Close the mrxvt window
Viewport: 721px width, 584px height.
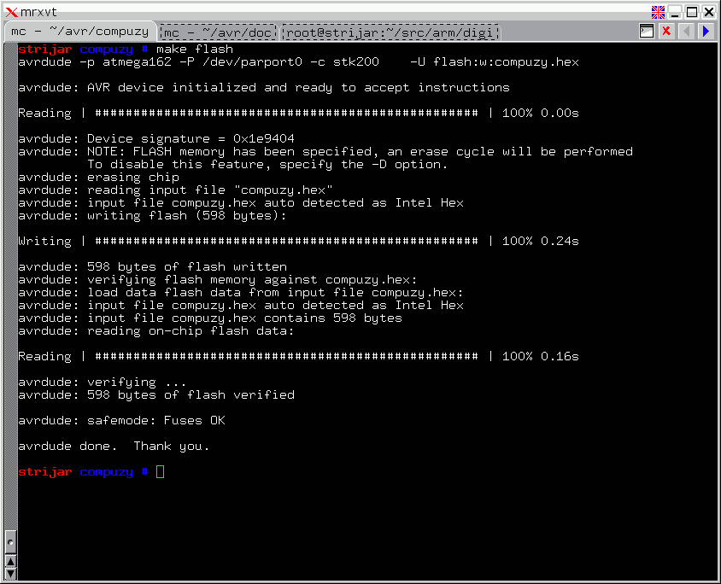coord(709,12)
